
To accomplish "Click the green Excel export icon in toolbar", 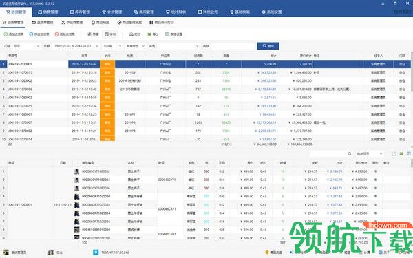I will coord(149,34).
